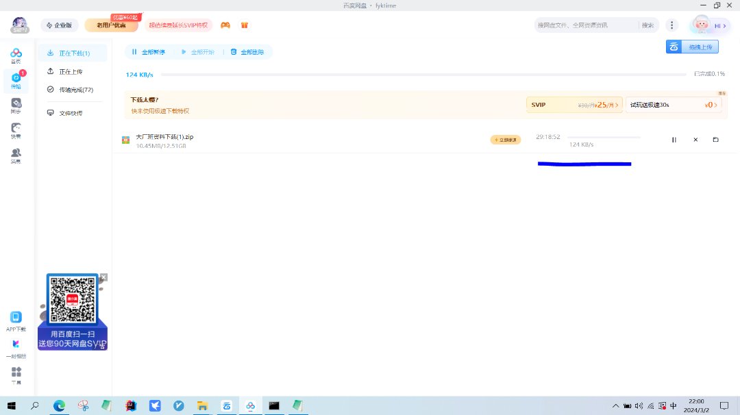Click the APP下载 icon in sidebar
Viewport: 740px width, 415px height.
(x=16, y=320)
